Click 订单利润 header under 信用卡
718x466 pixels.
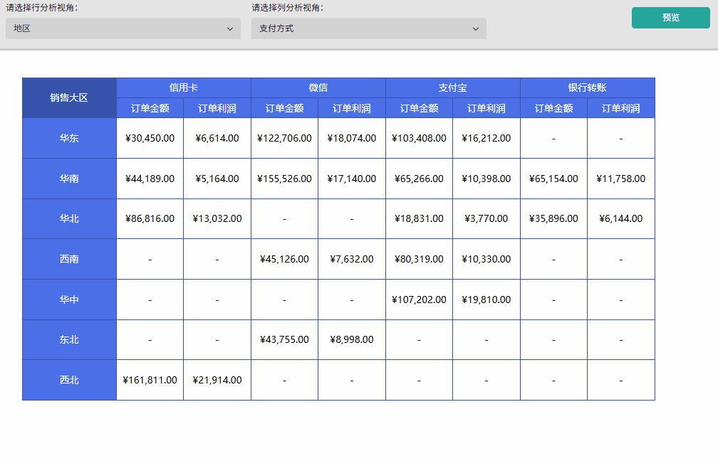pos(217,108)
